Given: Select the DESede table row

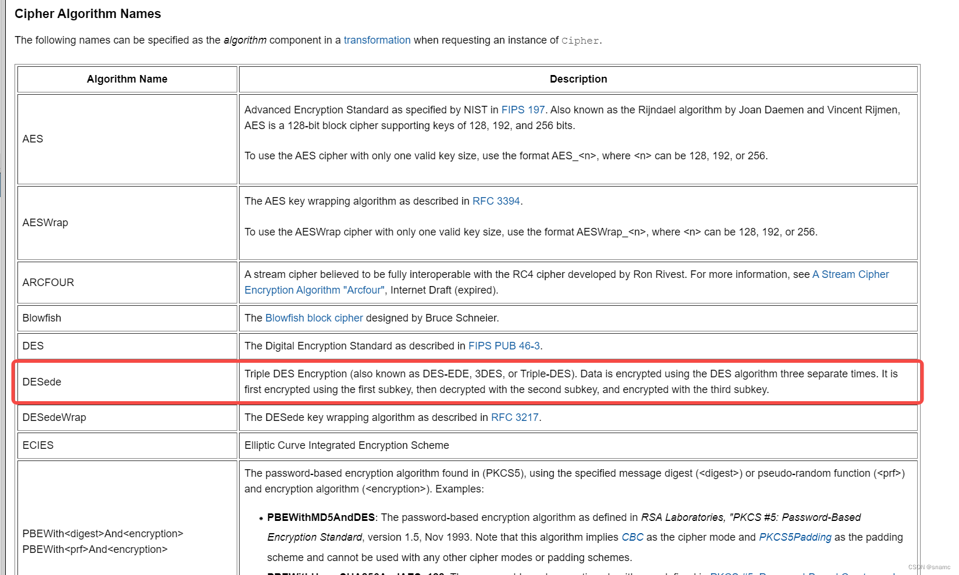Looking at the screenshot, I should [x=465, y=381].
